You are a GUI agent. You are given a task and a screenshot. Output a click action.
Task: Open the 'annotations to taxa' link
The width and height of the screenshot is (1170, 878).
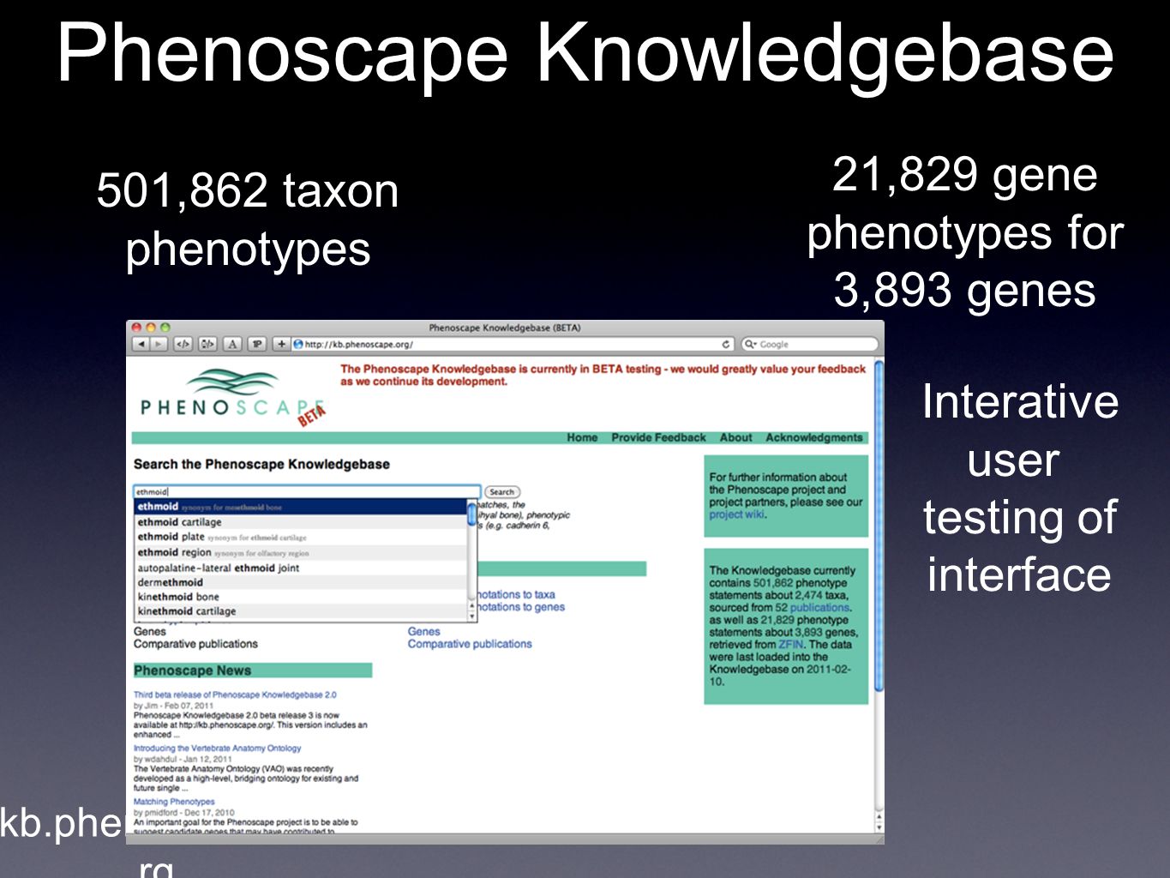[x=516, y=594]
